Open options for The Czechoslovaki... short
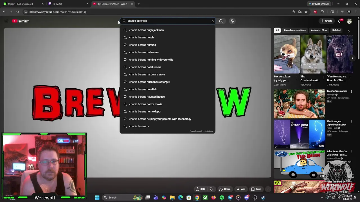The image size is (360, 202). pos(323,78)
